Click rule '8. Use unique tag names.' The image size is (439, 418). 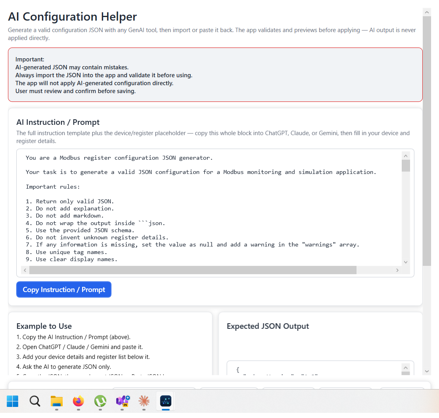66,252
